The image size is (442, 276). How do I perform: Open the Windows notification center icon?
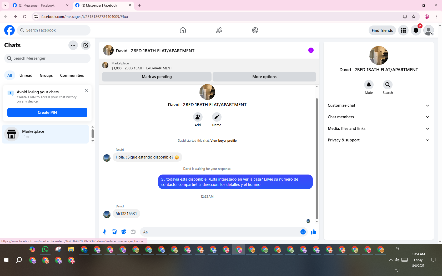click(x=433, y=260)
